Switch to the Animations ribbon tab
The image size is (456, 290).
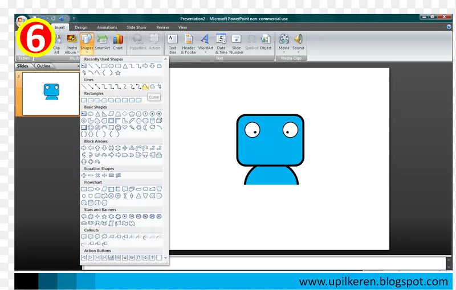107,27
